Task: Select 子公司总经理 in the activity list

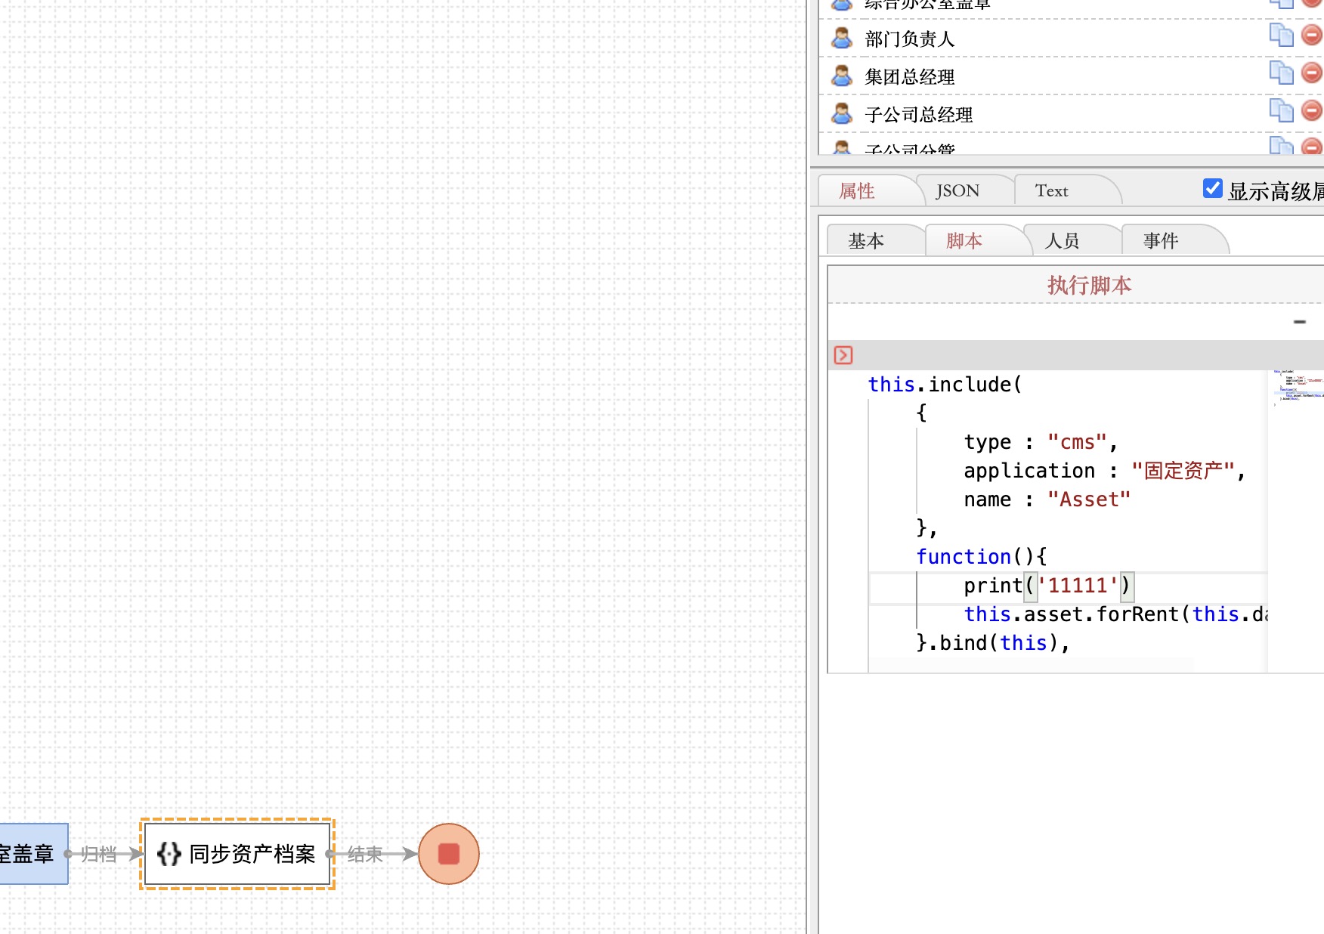Action: tap(918, 115)
